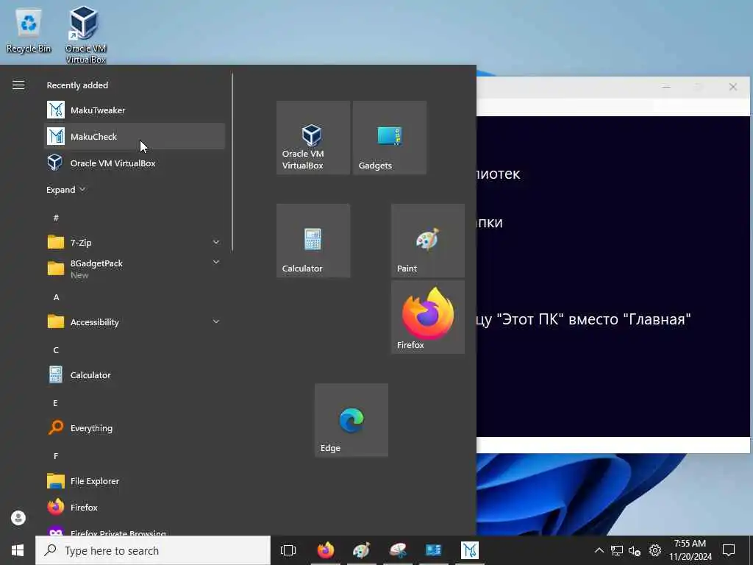
Task: Expand the Recently added list
Action: [x=65, y=190]
